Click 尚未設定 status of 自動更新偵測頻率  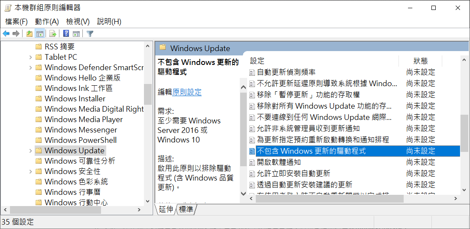pyautogui.click(x=421, y=72)
